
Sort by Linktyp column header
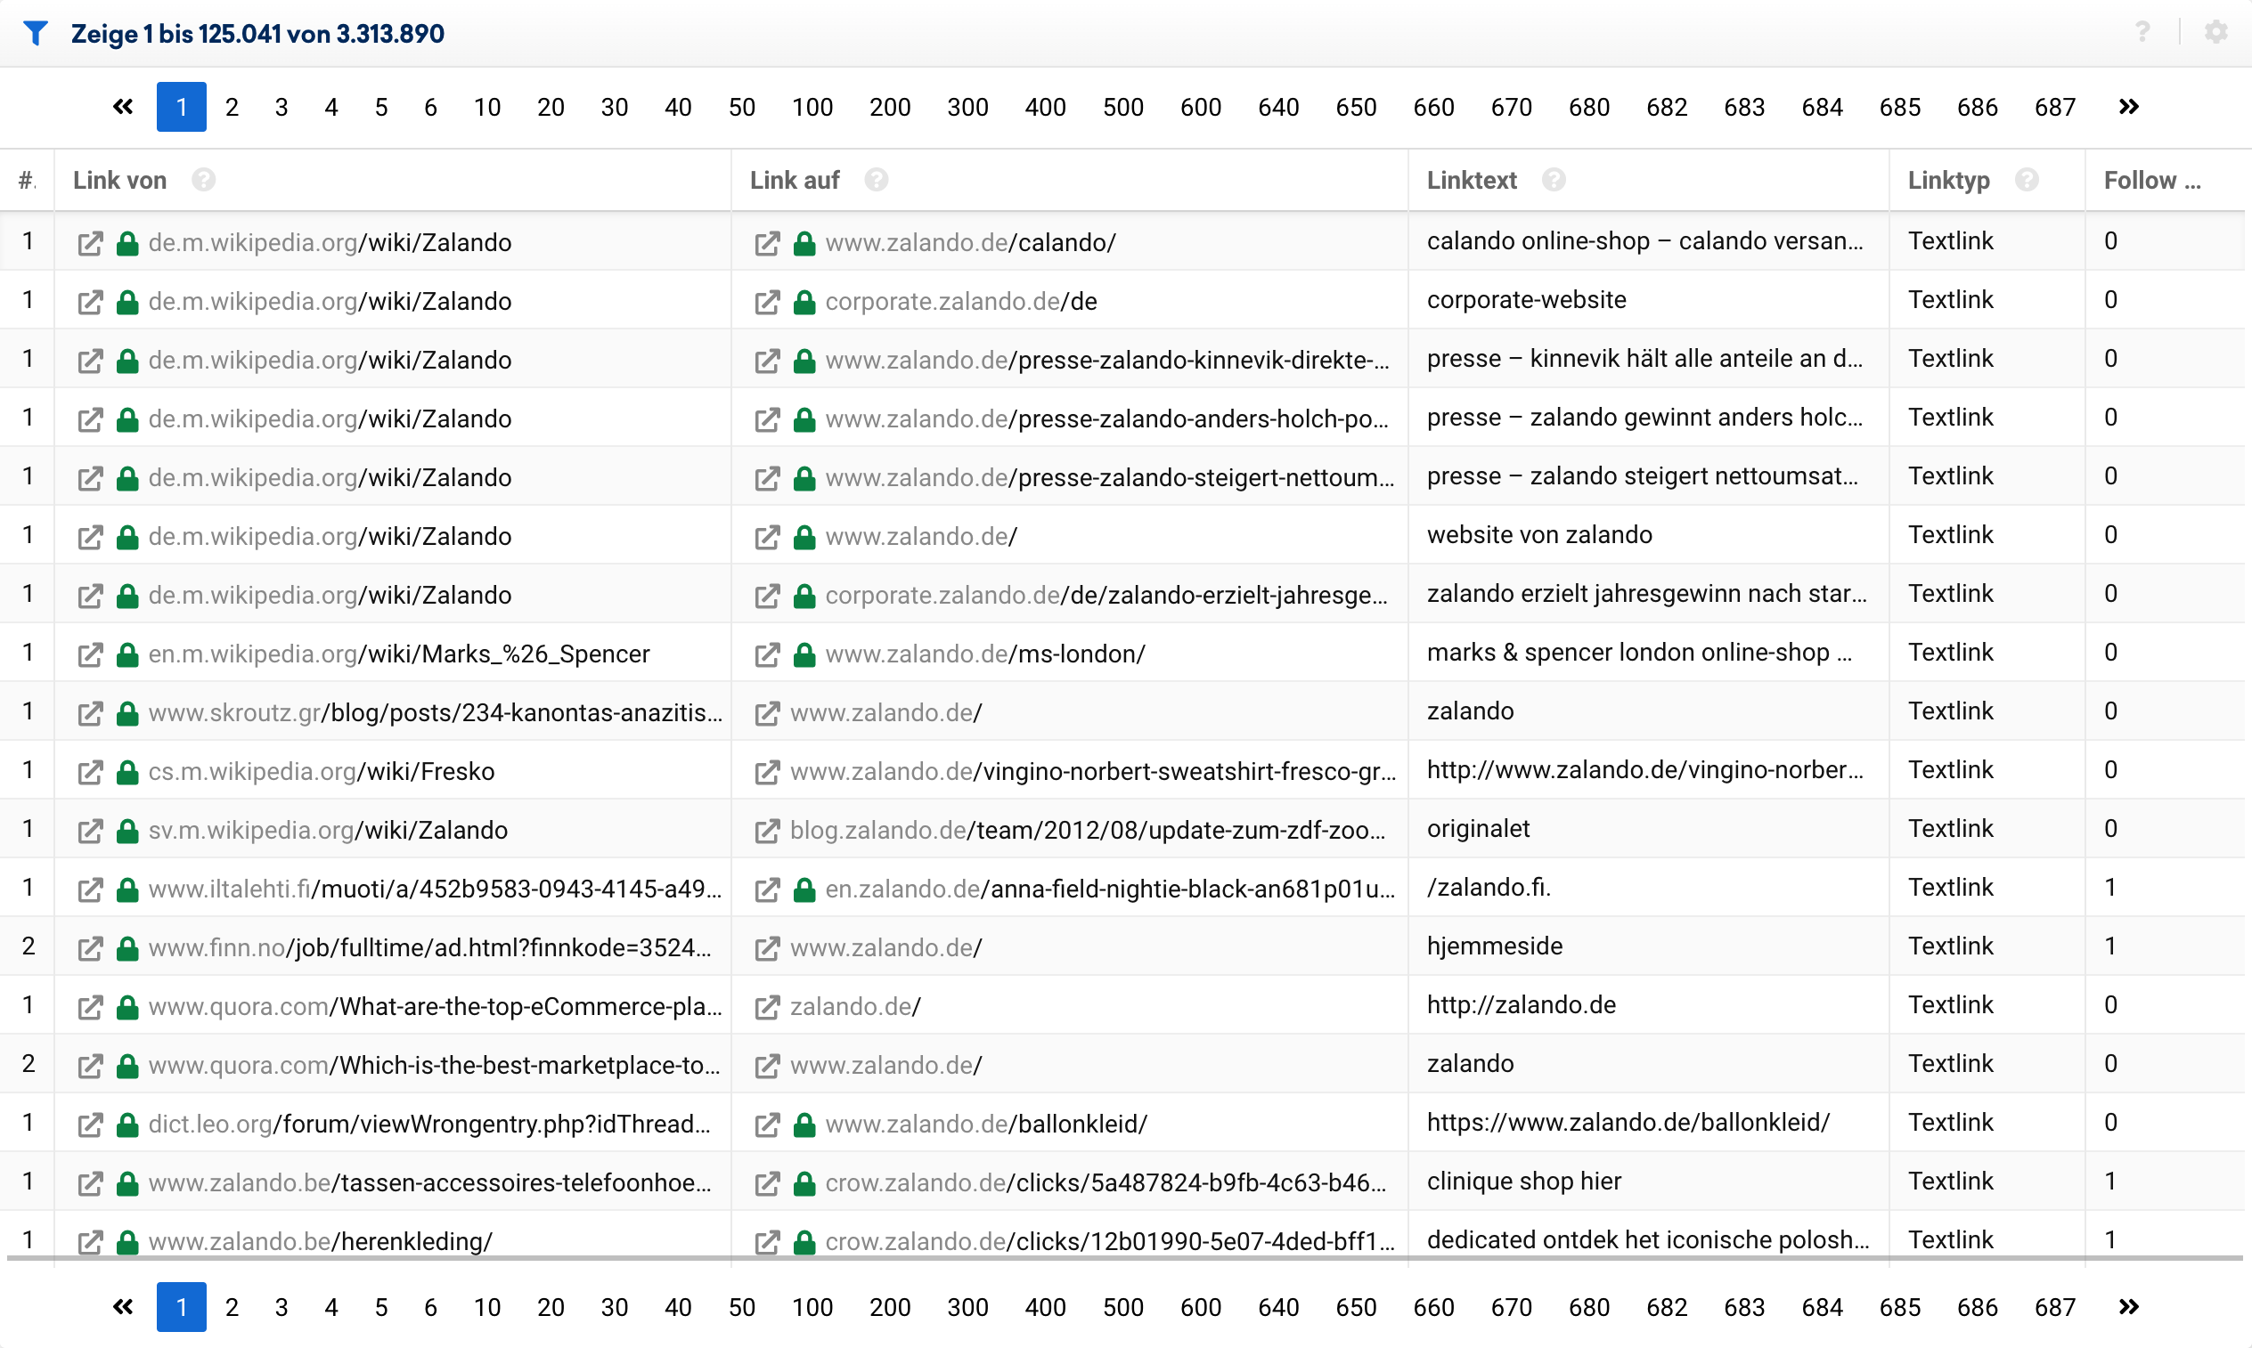click(x=1947, y=180)
